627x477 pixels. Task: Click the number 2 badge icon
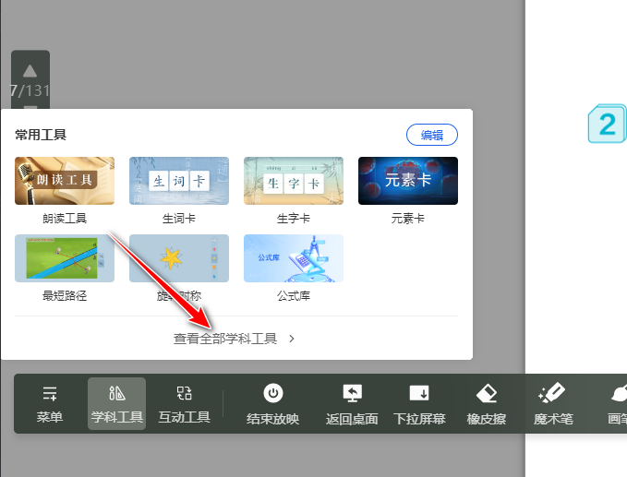607,124
